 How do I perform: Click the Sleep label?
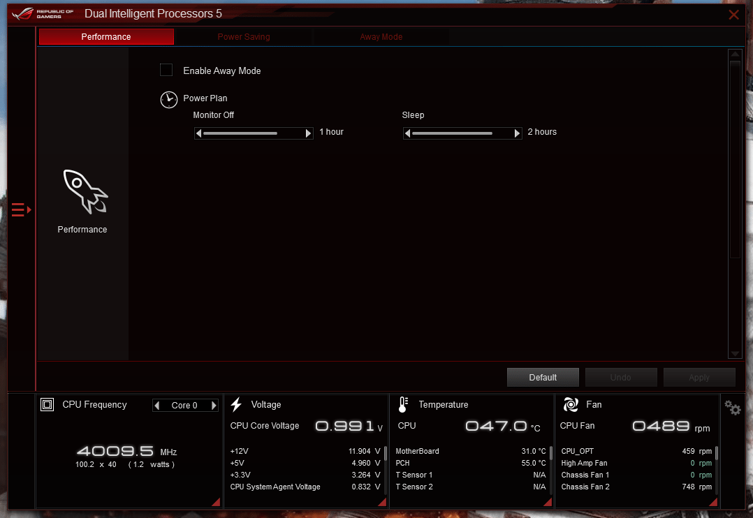pyautogui.click(x=413, y=115)
